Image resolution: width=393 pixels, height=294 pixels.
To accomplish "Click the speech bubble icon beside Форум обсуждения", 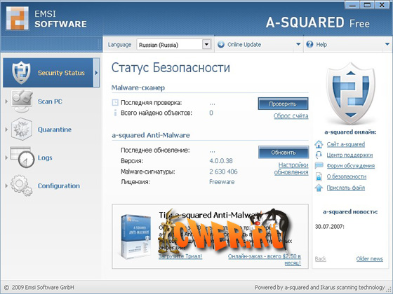I will tap(319, 165).
